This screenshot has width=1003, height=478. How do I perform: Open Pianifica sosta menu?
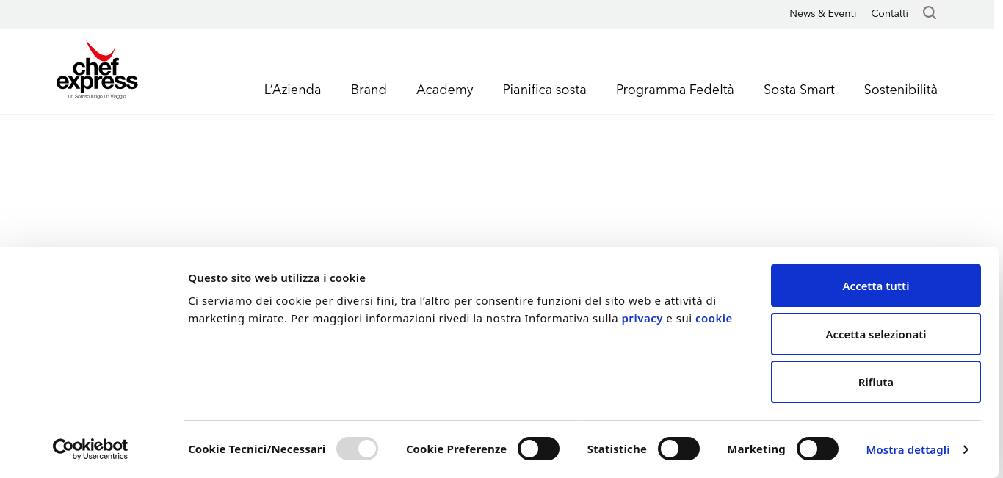(544, 90)
